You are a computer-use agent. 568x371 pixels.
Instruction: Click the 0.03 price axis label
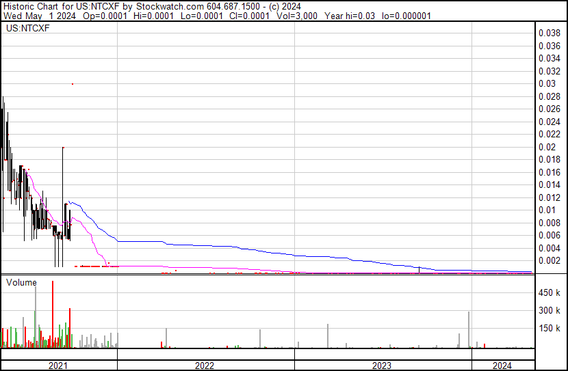(x=547, y=83)
